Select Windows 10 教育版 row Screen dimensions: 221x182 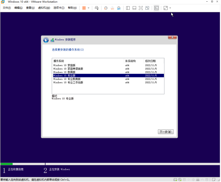[108, 72]
